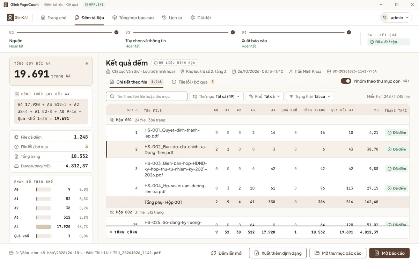
Task: Toggle Nhóm theo thư mục con switch
Action: click(x=346, y=81)
